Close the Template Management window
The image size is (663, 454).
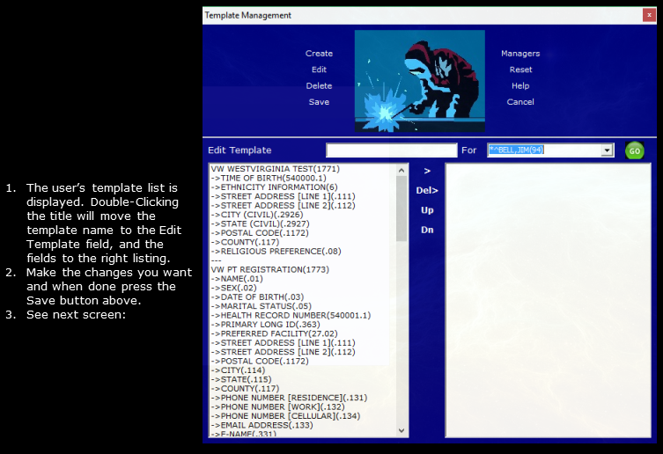point(649,15)
